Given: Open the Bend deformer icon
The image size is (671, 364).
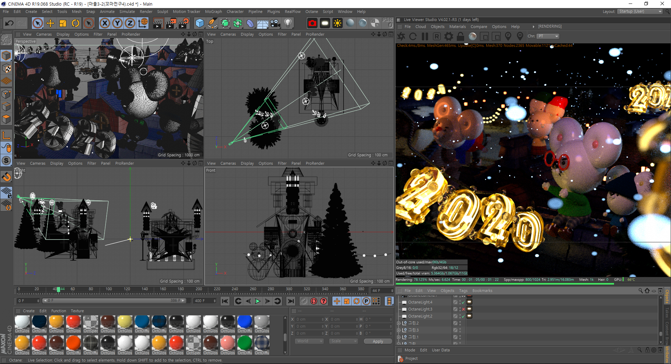Looking at the screenshot, I should point(250,23).
